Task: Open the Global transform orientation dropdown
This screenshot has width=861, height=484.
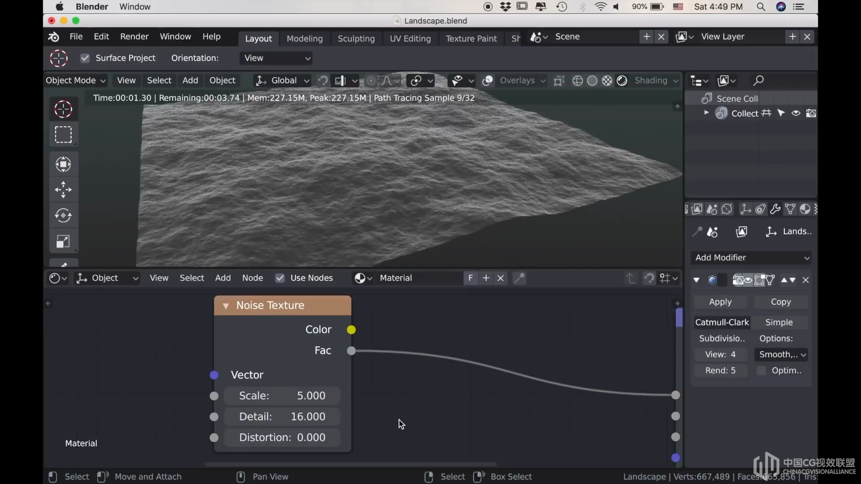Action: 283,81
